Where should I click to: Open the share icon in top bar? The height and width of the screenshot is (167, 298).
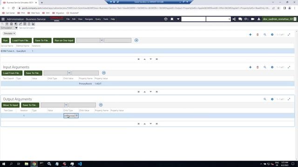[234, 19]
